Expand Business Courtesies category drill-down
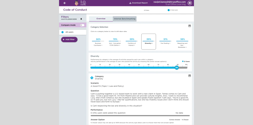This screenshot has width=253, height=125. pyautogui.click(x=98, y=42)
